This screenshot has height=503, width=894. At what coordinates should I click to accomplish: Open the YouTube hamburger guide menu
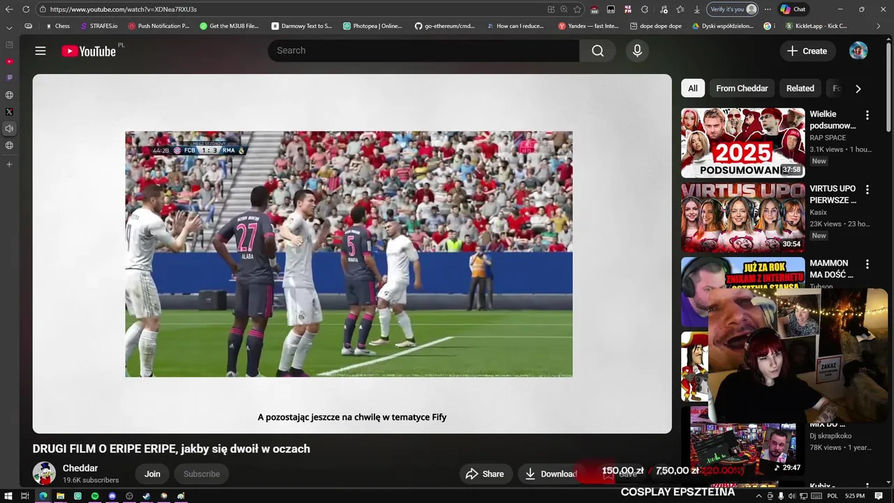[x=41, y=51]
